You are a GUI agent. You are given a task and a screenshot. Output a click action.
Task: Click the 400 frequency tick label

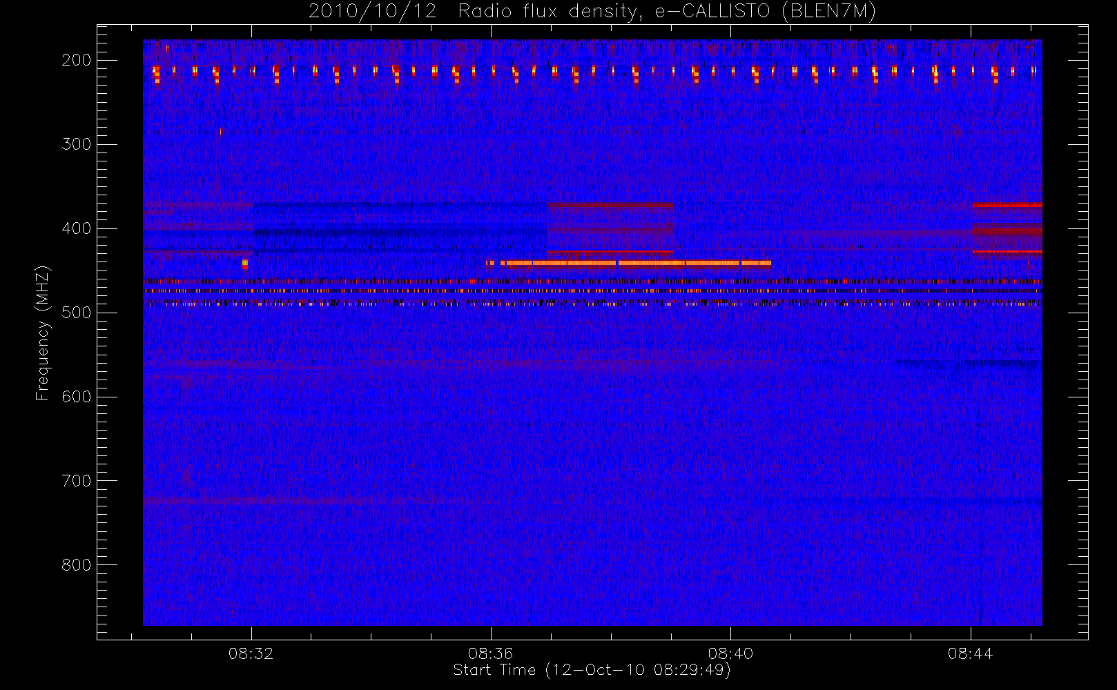pyautogui.click(x=77, y=228)
